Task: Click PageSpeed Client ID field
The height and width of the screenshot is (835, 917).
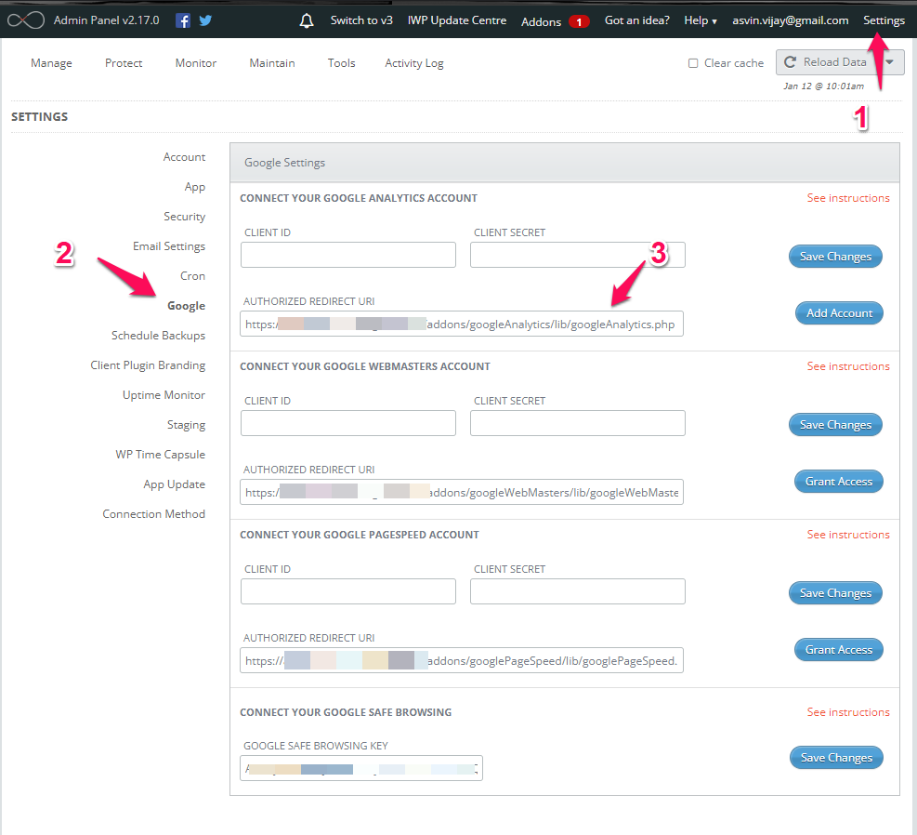Action: pos(348,591)
